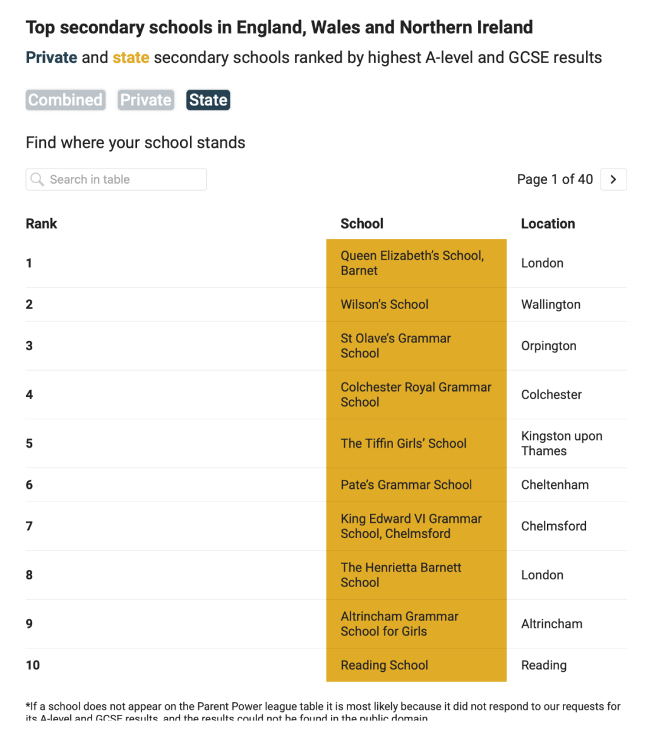Sort by the Rank column header
The image size is (655, 741).
(x=41, y=224)
